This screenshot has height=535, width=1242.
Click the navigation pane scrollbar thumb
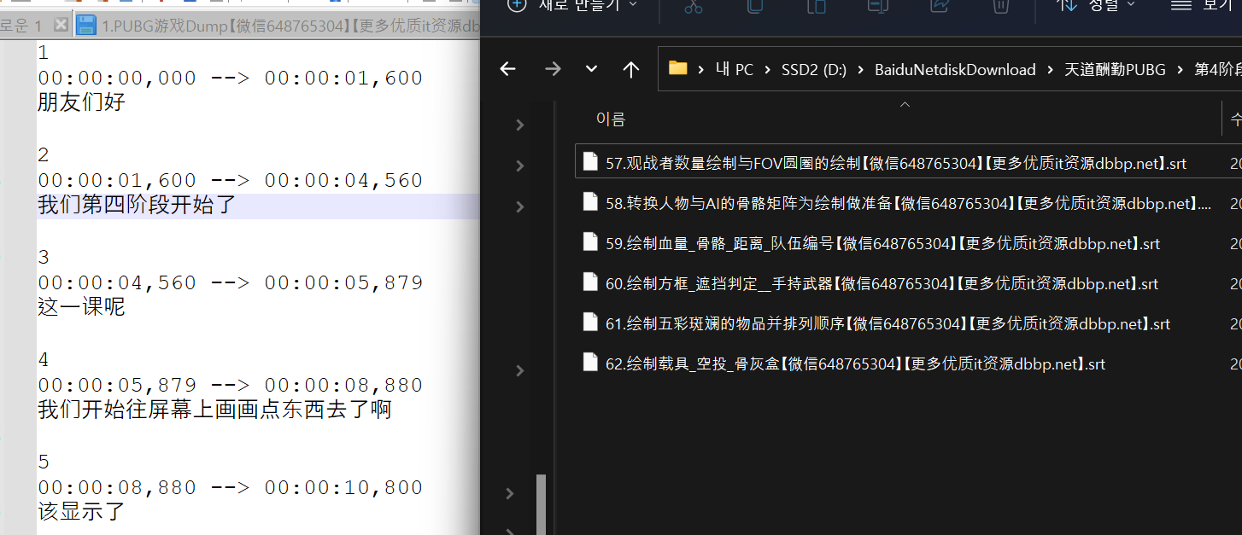pos(541,503)
